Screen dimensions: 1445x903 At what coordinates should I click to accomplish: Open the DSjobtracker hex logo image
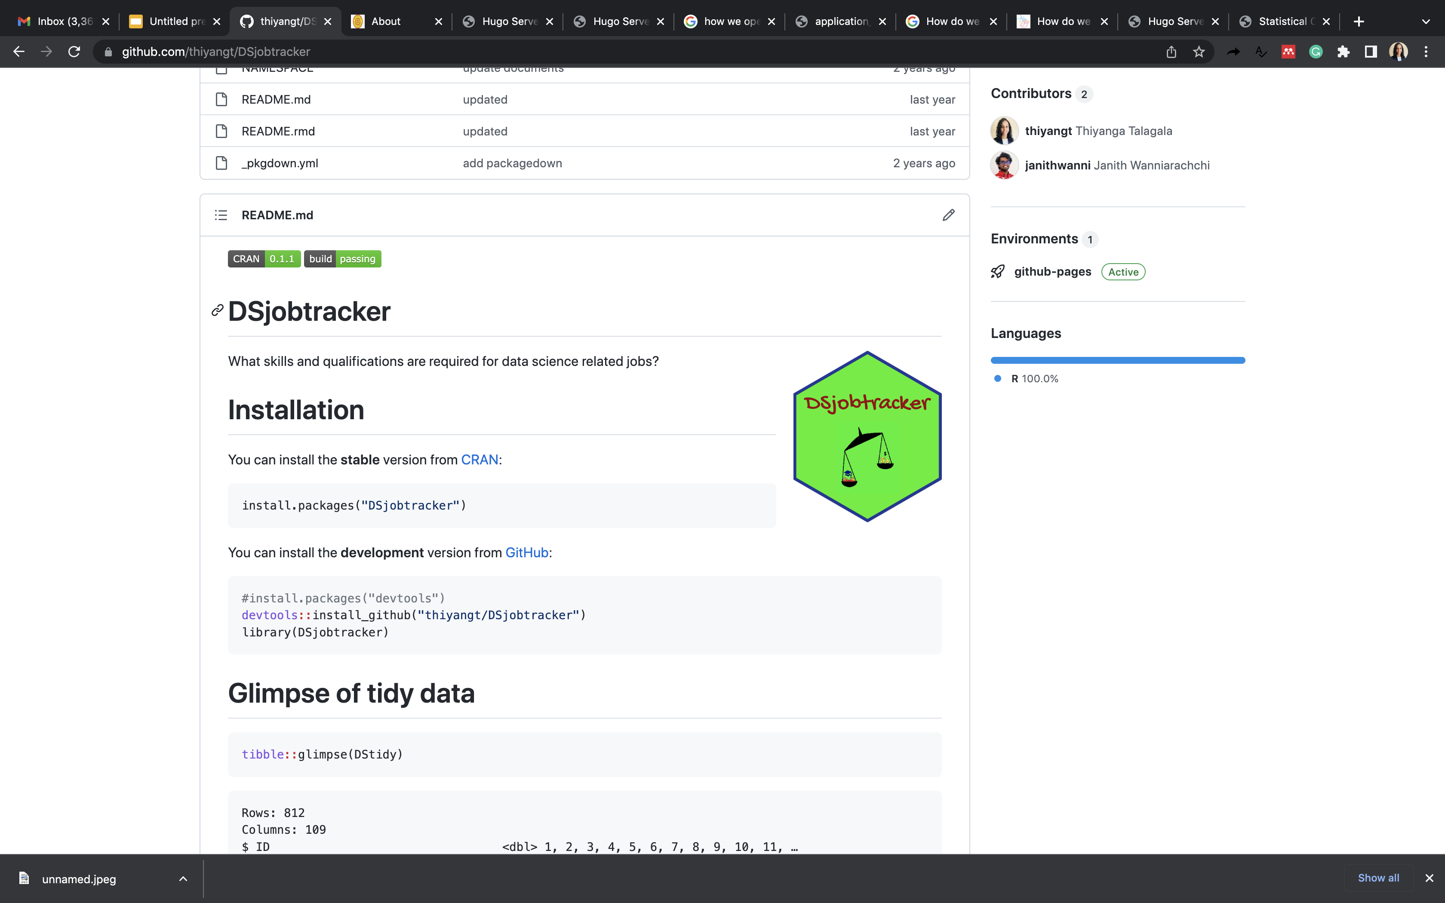click(867, 436)
